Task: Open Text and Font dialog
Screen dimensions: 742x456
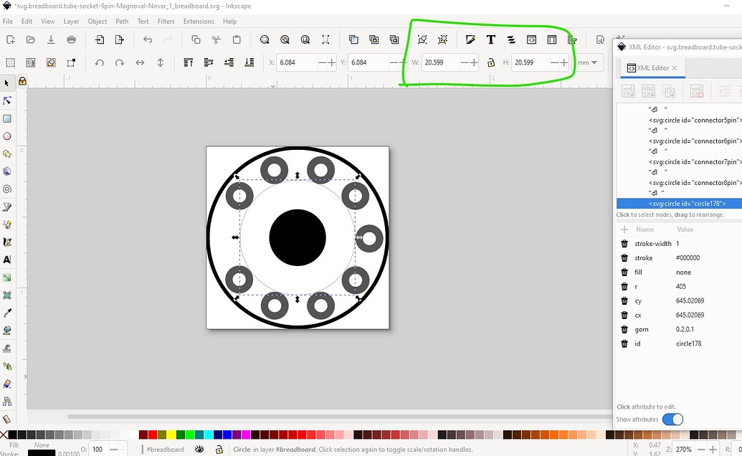Action: tap(490, 39)
